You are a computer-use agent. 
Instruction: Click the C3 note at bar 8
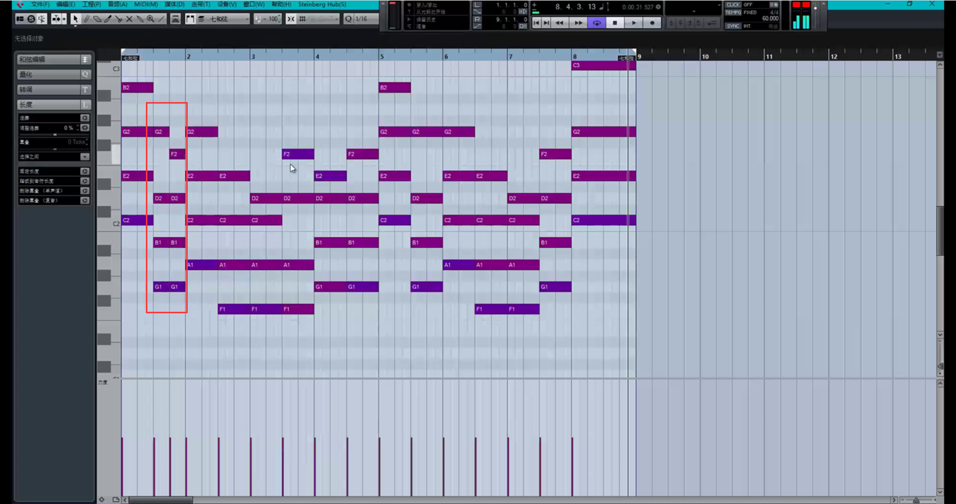point(603,65)
